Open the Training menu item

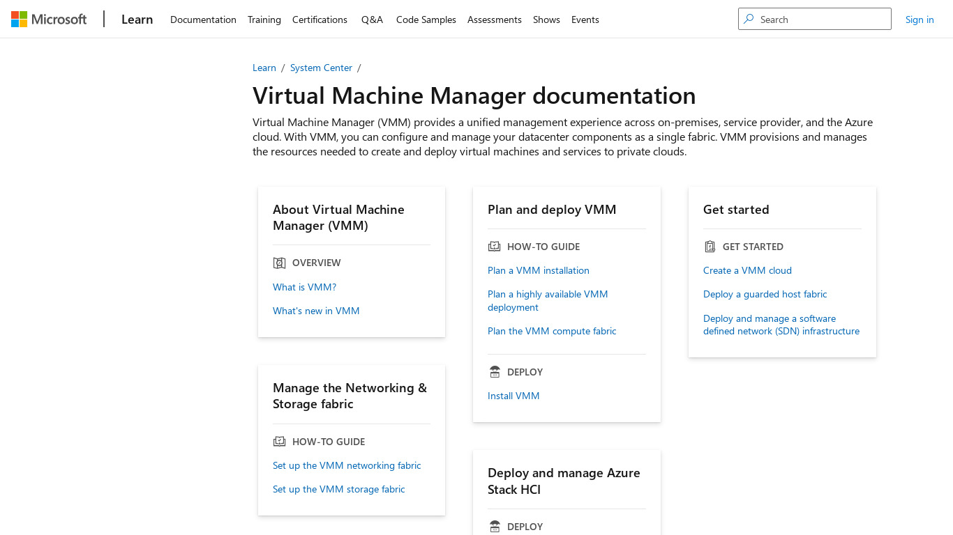[x=264, y=20]
